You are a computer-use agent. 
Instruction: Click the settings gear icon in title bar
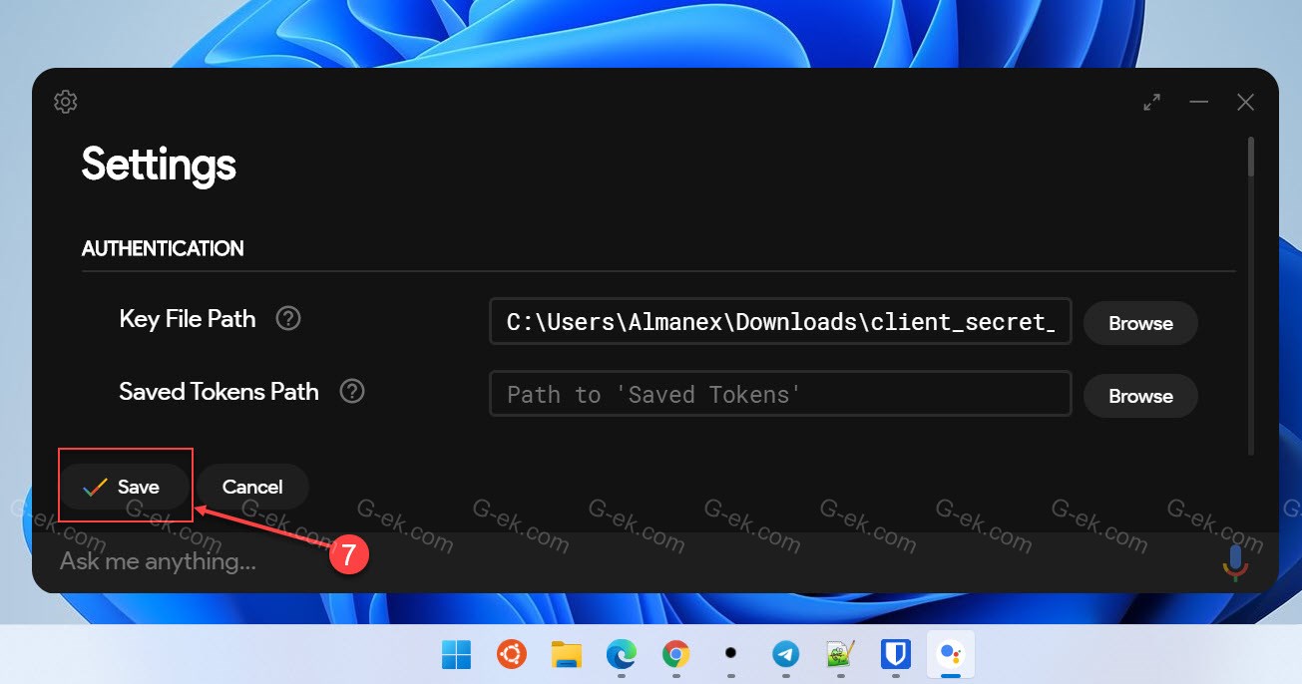tap(66, 102)
